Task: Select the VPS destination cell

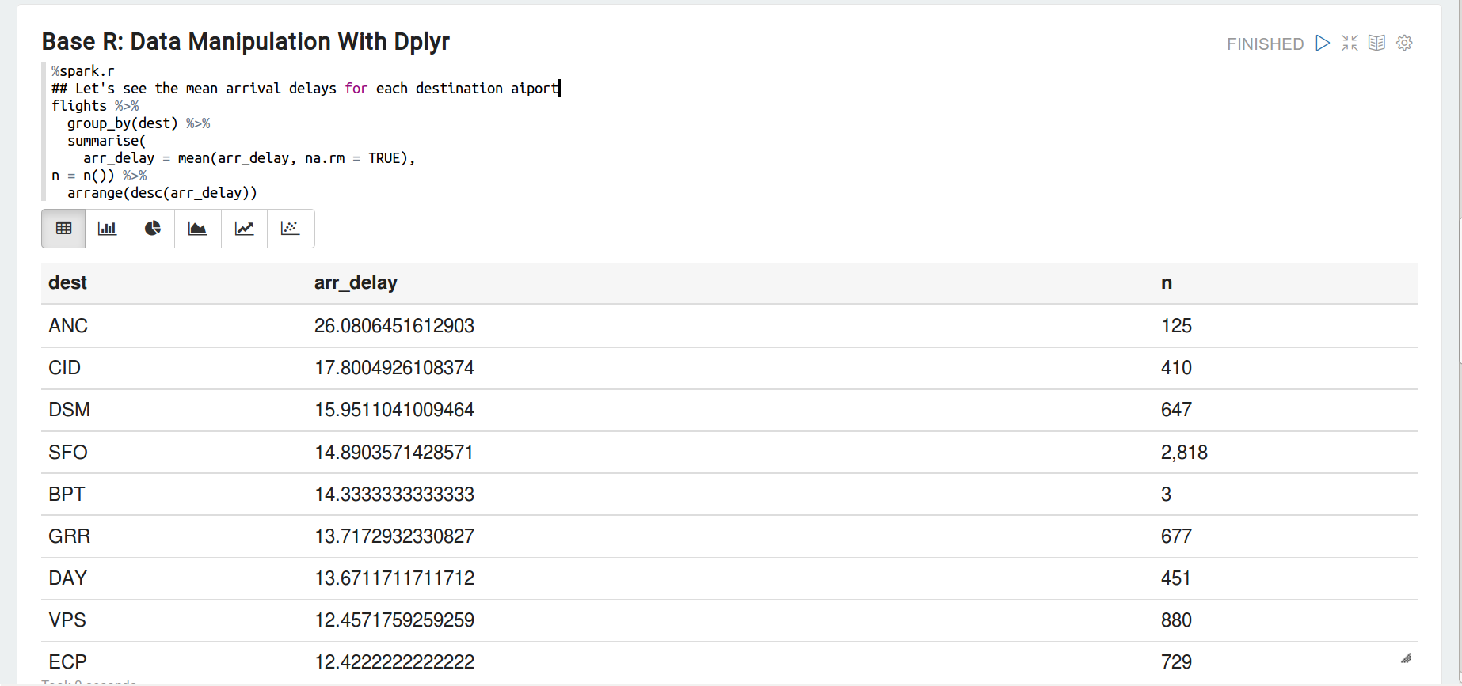Action: click(x=67, y=620)
